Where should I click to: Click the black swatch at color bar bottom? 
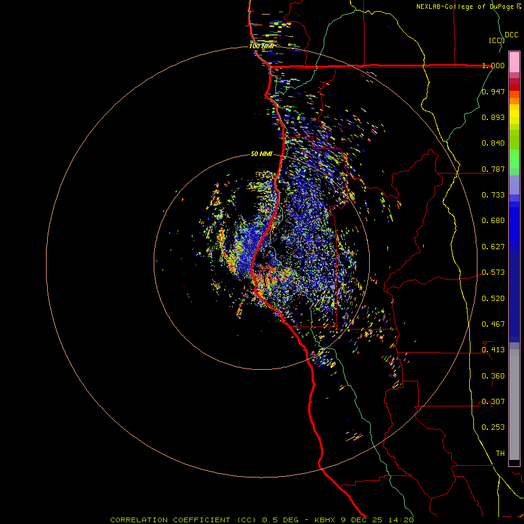514,463
